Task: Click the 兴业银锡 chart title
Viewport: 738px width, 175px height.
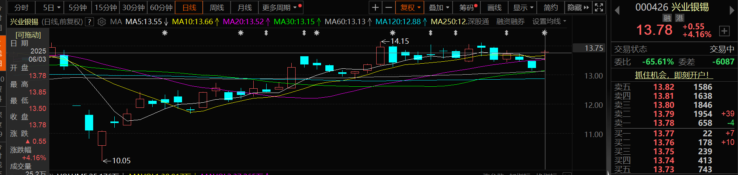Action: point(24,22)
